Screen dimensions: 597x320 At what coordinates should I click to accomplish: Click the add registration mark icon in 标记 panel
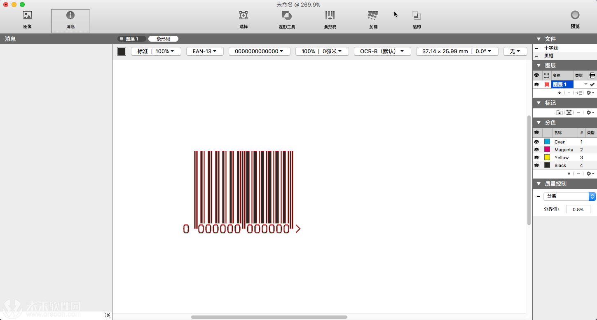coord(569,113)
